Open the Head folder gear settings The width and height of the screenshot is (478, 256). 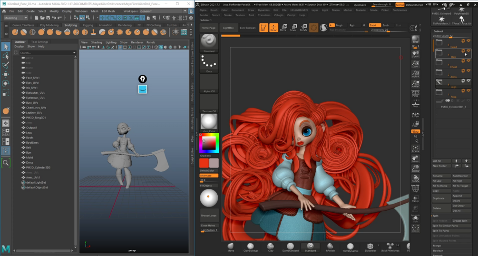pos(463,40)
